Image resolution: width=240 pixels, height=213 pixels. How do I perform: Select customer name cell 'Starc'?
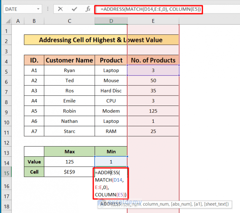click(69, 131)
